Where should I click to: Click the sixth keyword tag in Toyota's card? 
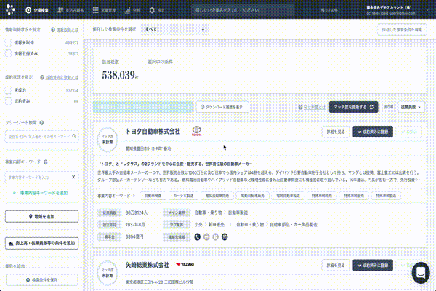(x=322, y=196)
